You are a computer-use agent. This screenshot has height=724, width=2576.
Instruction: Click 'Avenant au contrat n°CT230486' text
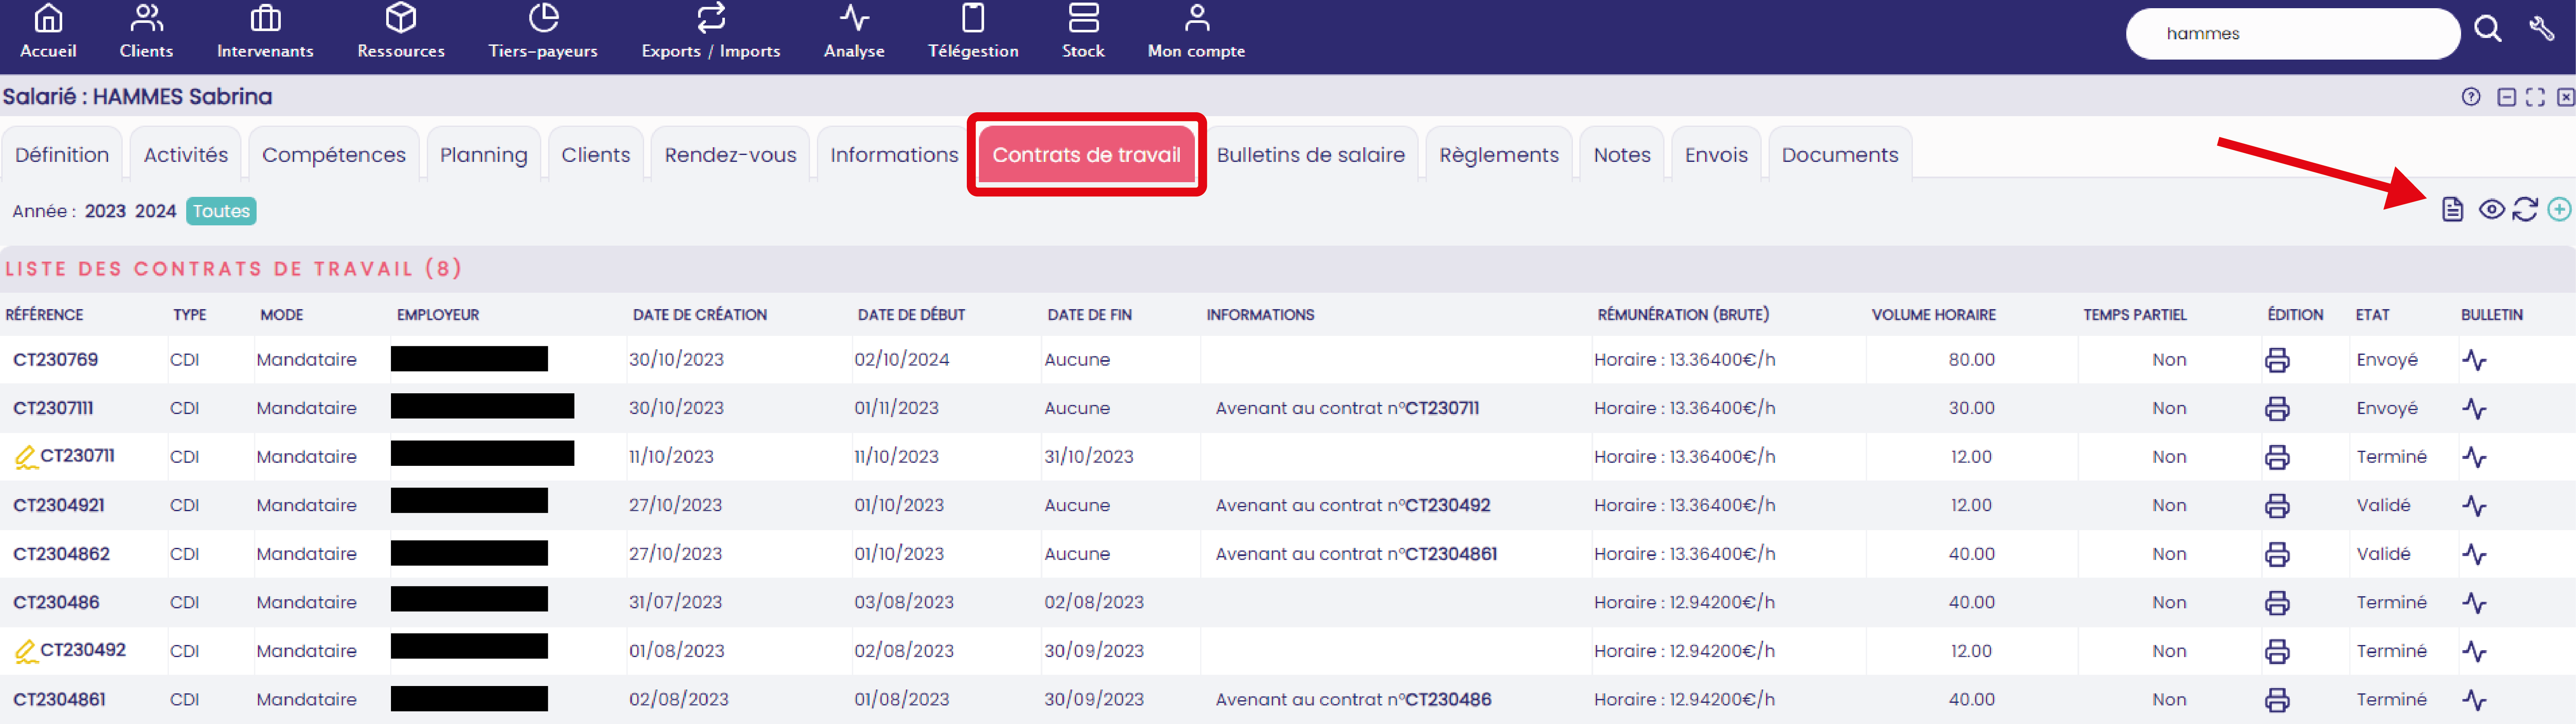pyautogui.click(x=1353, y=699)
